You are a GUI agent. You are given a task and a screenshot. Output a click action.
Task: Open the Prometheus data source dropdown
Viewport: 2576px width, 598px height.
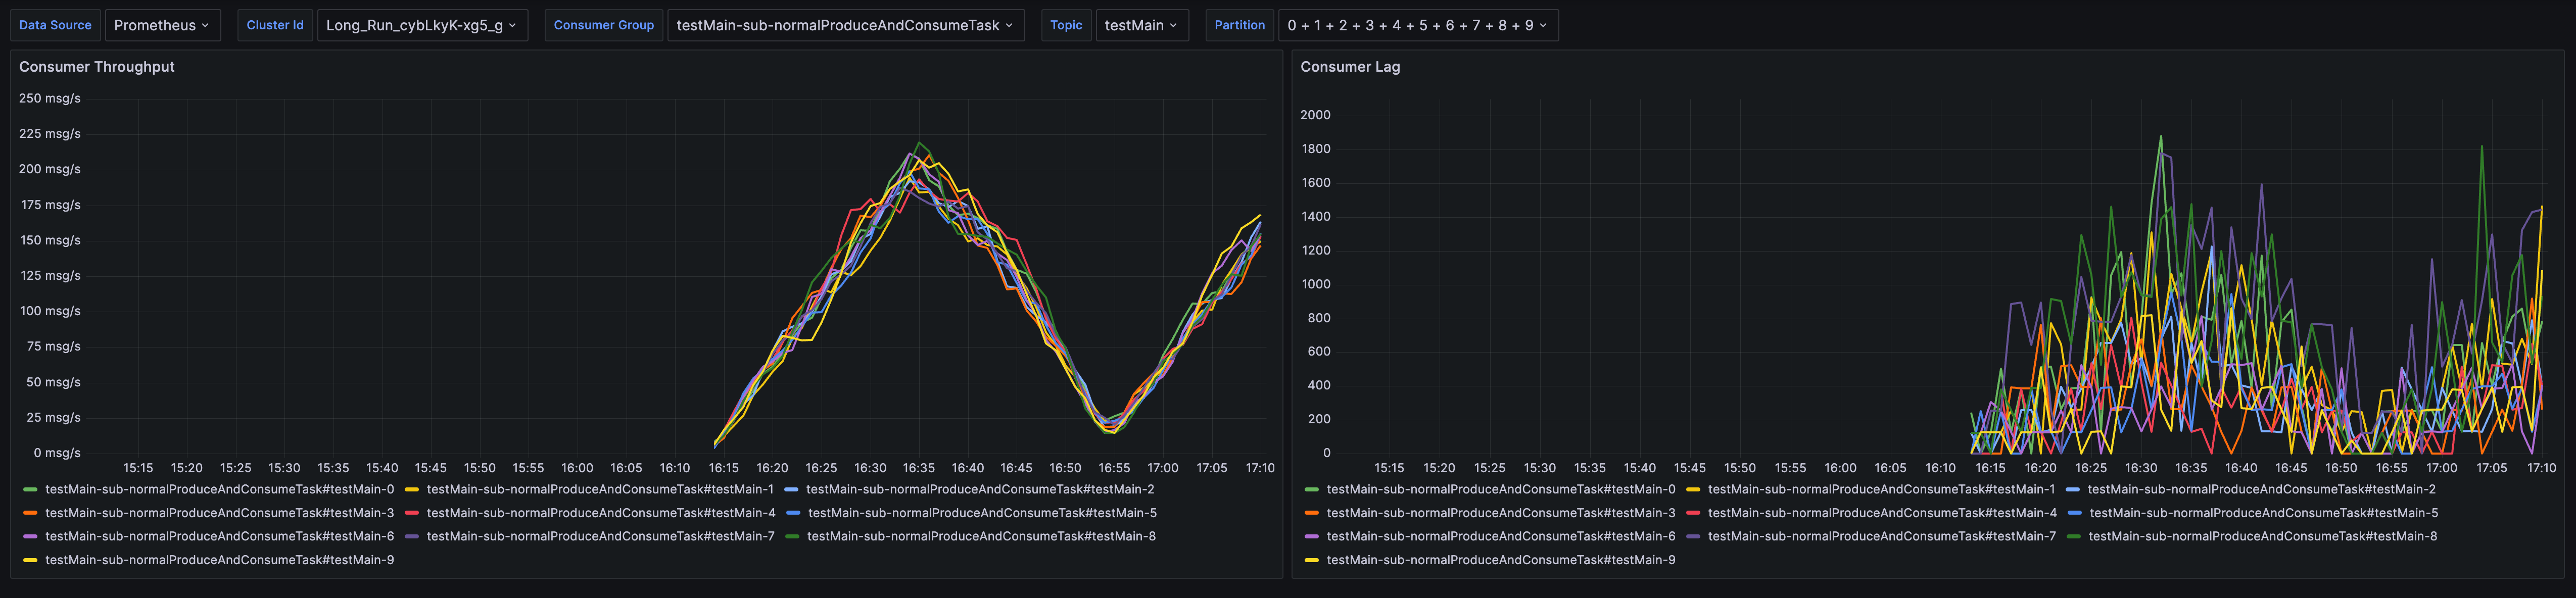161,25
